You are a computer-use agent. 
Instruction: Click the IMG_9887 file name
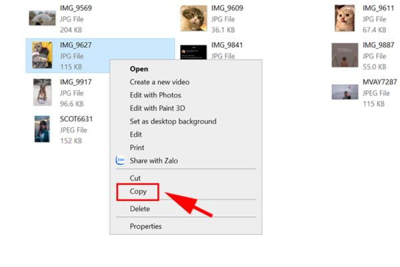378,45
